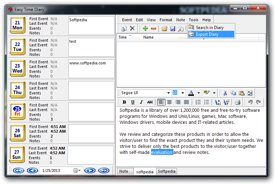Expand the font color arrow dropdown
The height and width of the screenshot is (185, 276).
[199, 93]
